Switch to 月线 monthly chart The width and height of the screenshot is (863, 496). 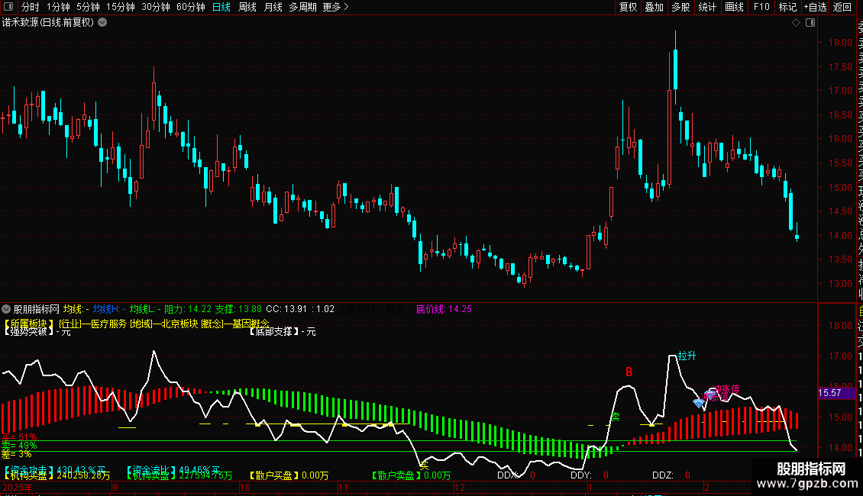[273, 7]
